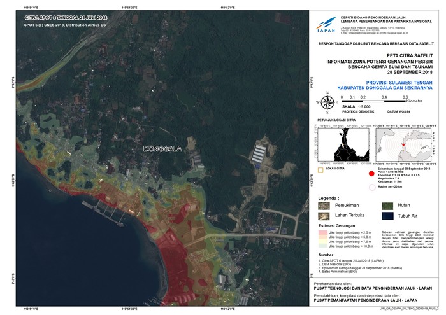The width and height of the screenshot is (446, 315).
Task: Click the red epicentrum dot symbol
Action: pos(372,172)
